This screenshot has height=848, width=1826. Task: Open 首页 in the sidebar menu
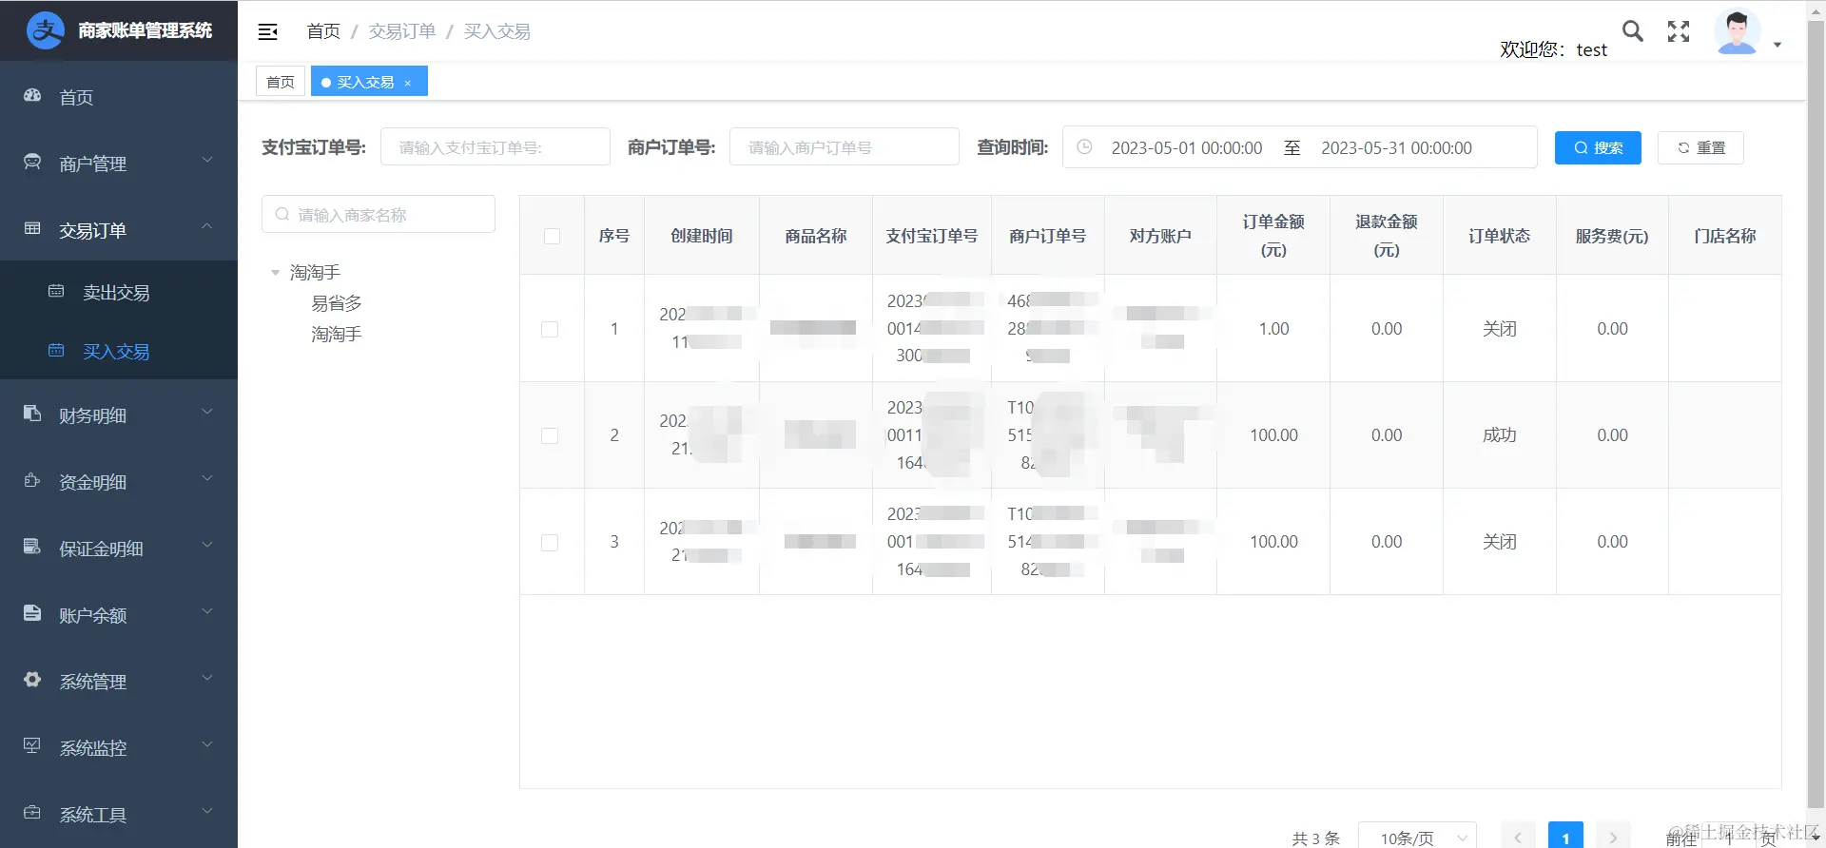pos(119,97)
